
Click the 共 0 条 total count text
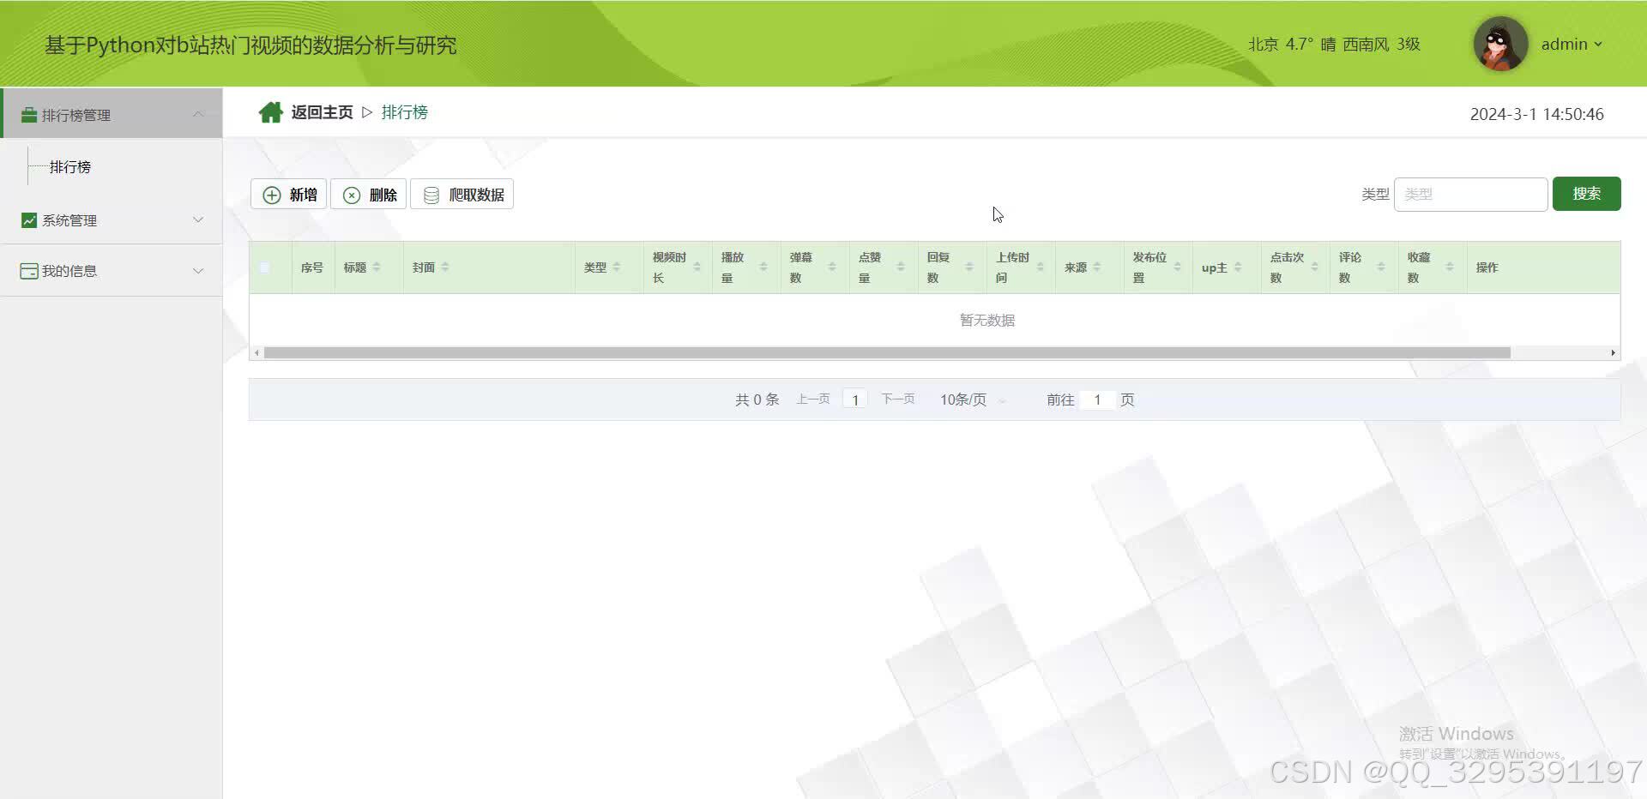(757, 399)
